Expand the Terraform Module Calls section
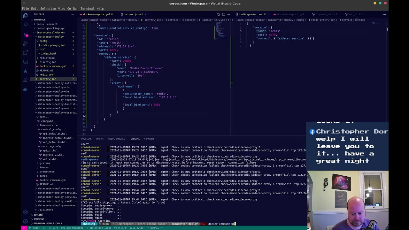409x230 pixels. [x=48, y=223]
